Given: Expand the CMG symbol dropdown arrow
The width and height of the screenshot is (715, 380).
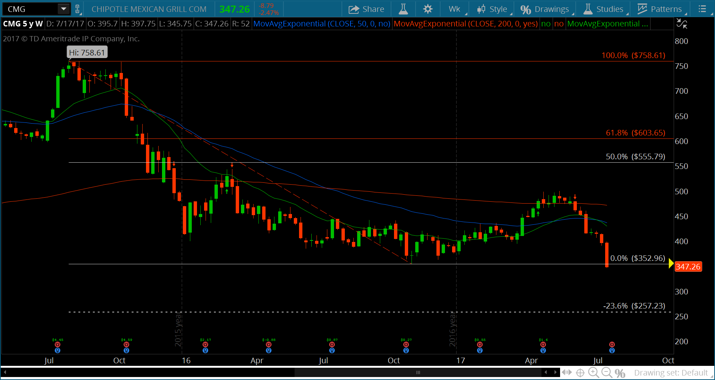Looking at the screenshot, I should (x=64, y=9).
